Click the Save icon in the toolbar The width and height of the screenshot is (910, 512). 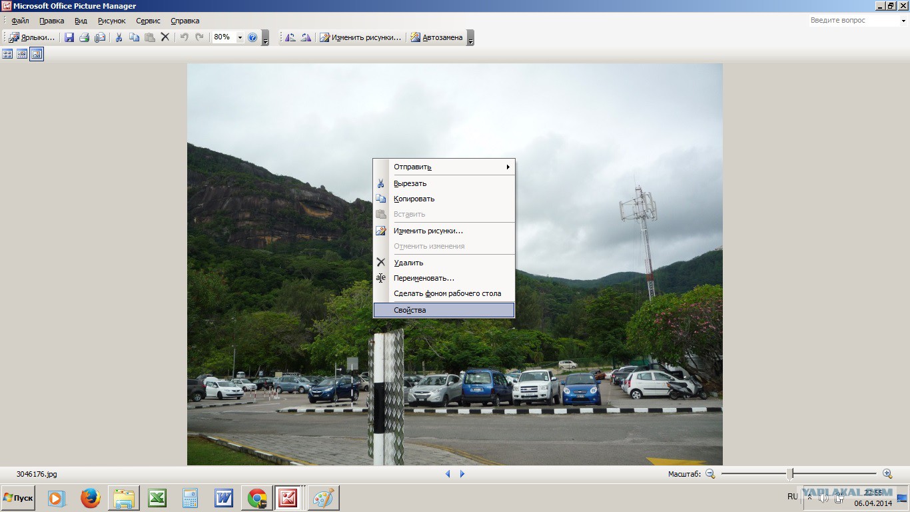[x=69, y=37]
